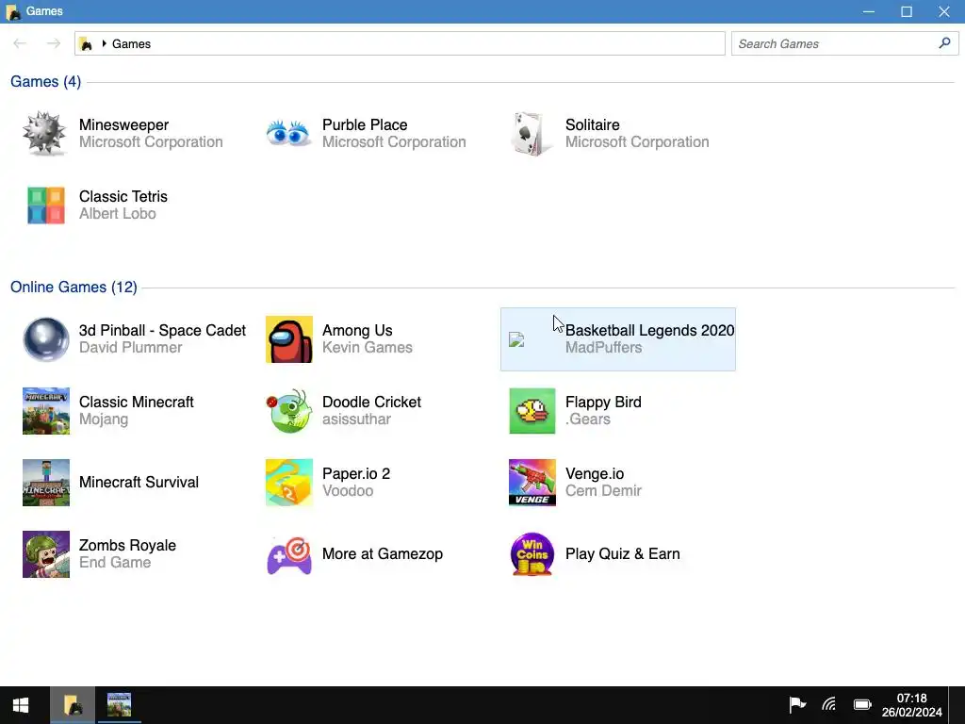Click the Show desktop strip at taskbar end
This screenshot has width=965, height=724.
957,705
